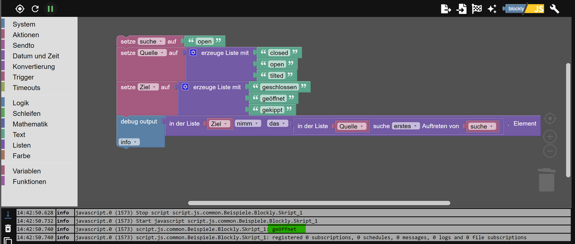Screen dimensions: 575x244
Task: Click the horizontal workspace scrollbar
Action: pyautogui.click(x=319, y=203)
